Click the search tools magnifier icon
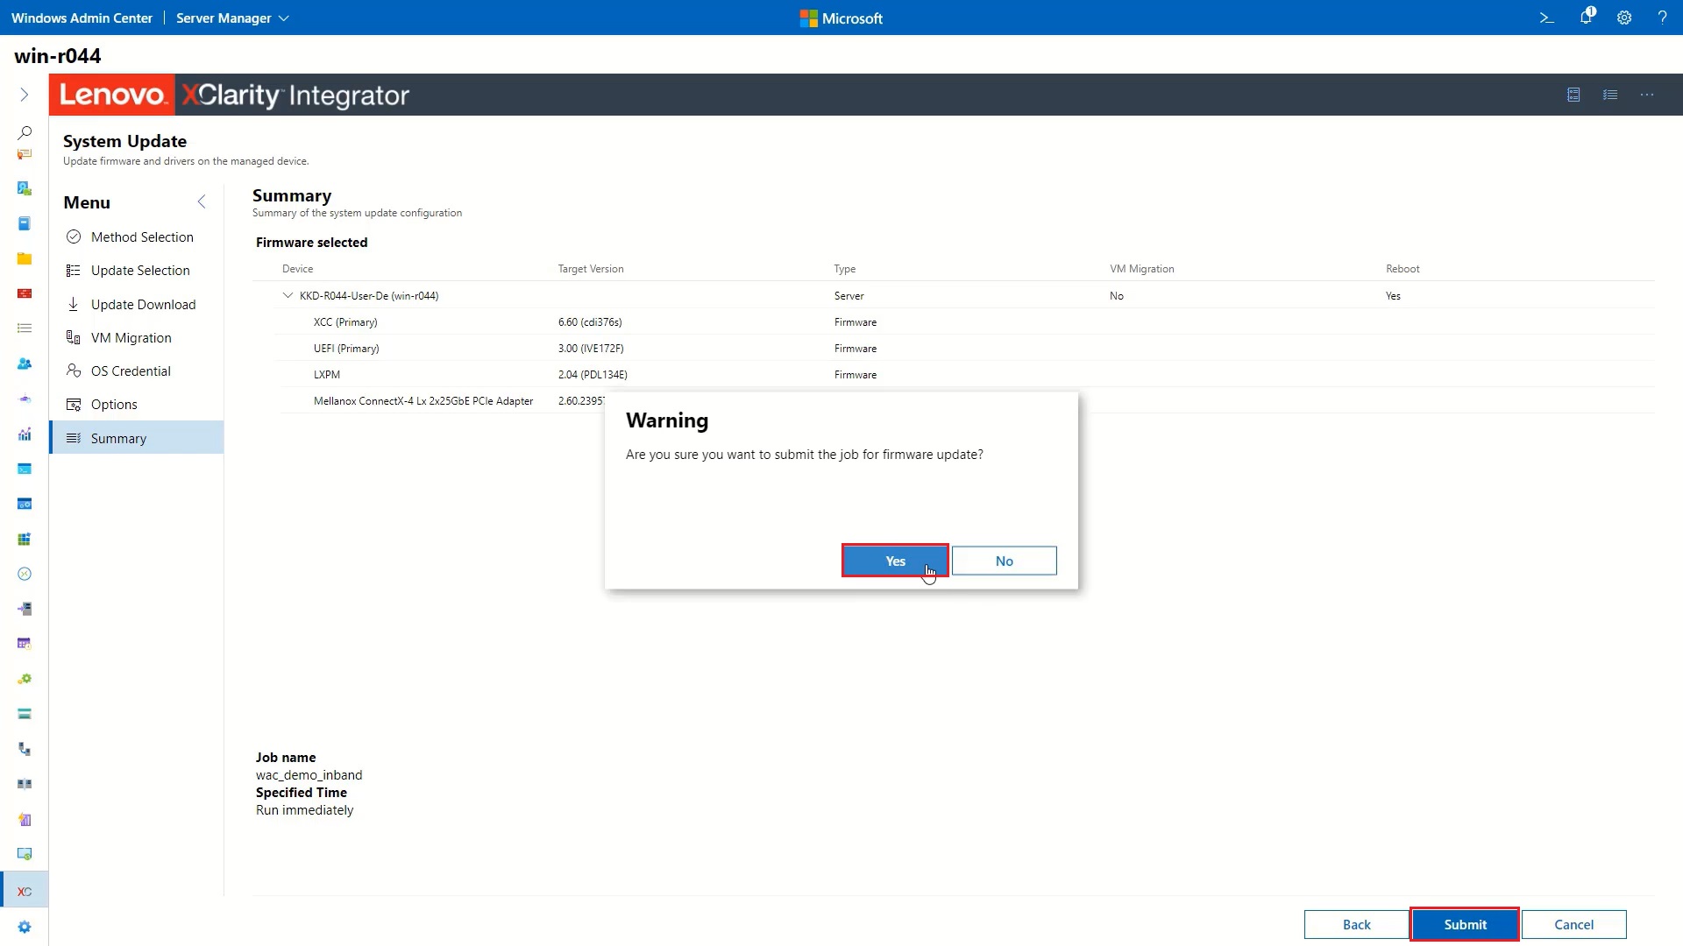 [x=25, y=132]
